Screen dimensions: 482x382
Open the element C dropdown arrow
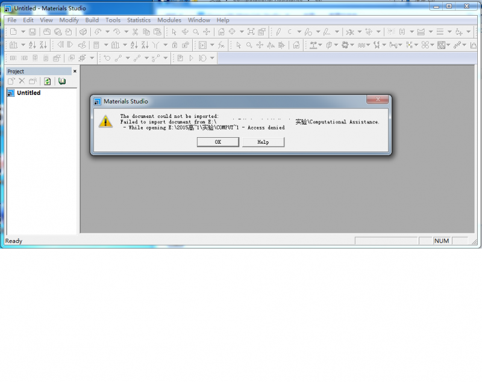[x=299, y=32]
